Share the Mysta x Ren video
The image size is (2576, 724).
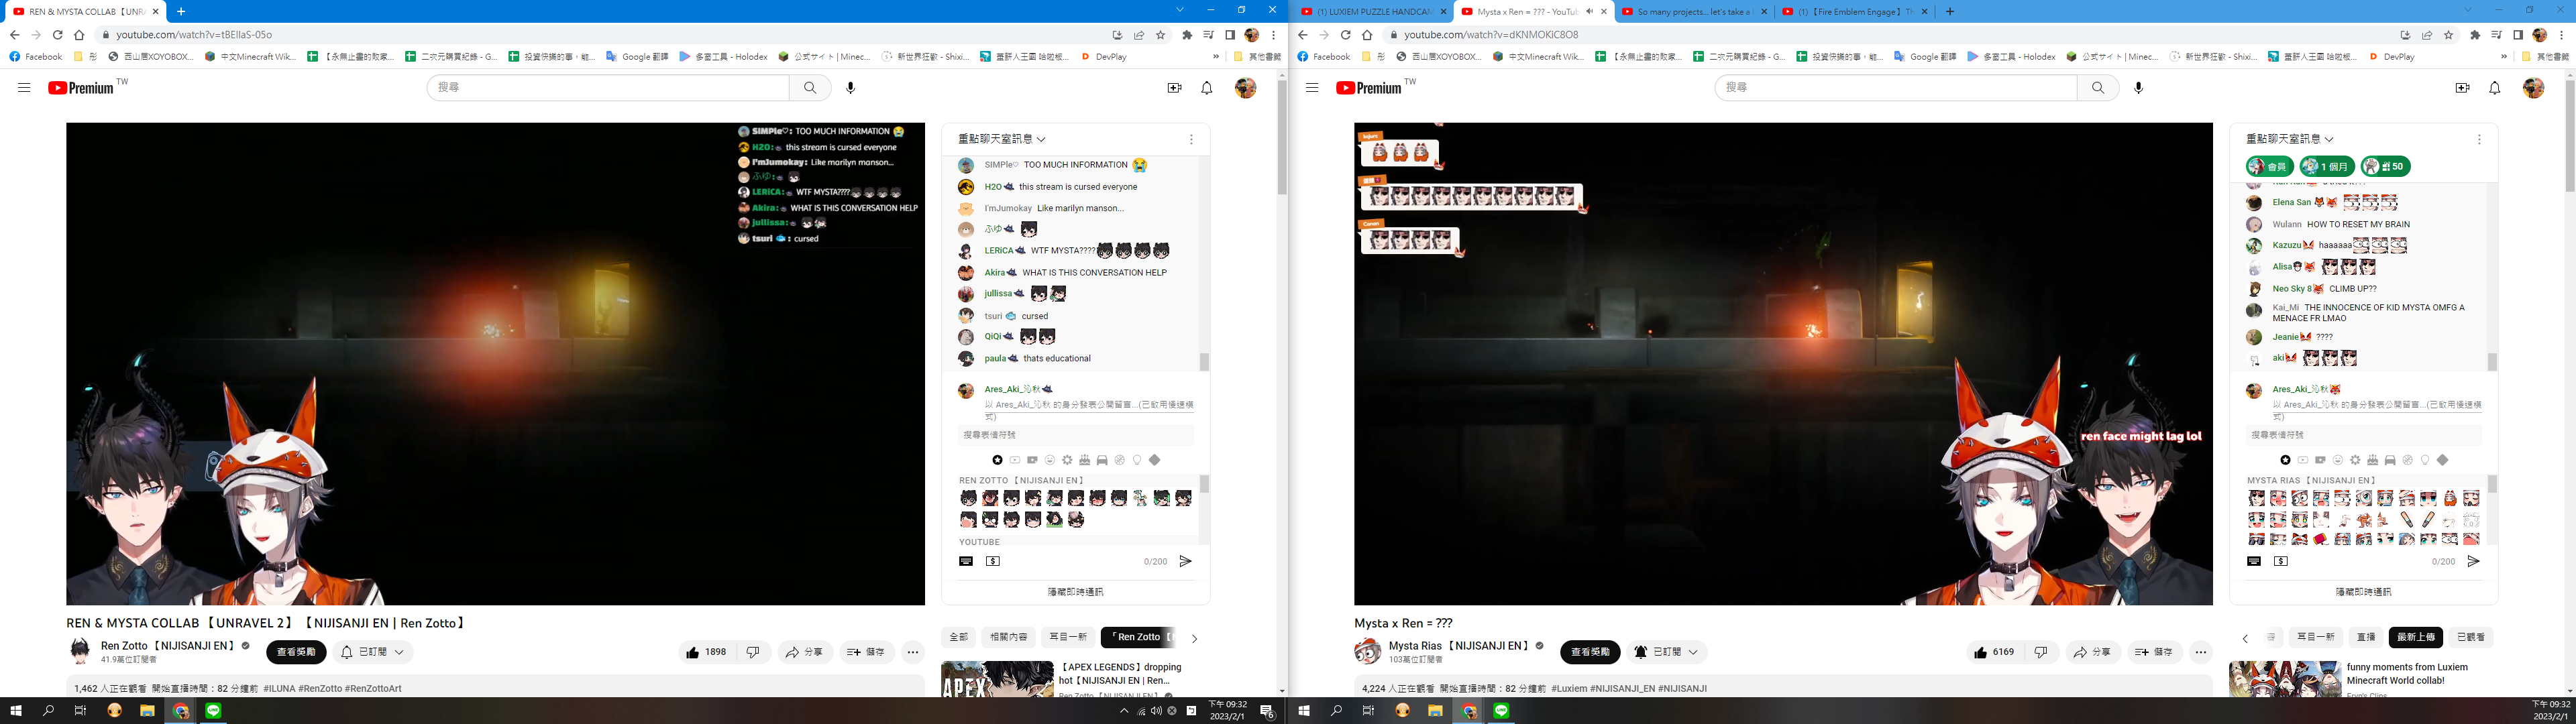(2093, 652)
